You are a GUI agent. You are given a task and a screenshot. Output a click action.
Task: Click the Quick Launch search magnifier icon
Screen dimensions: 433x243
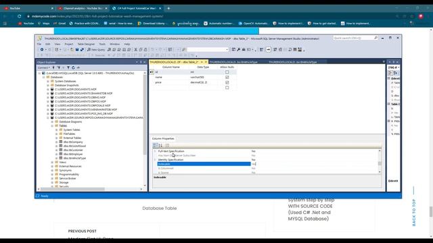(x=375, y=38)
